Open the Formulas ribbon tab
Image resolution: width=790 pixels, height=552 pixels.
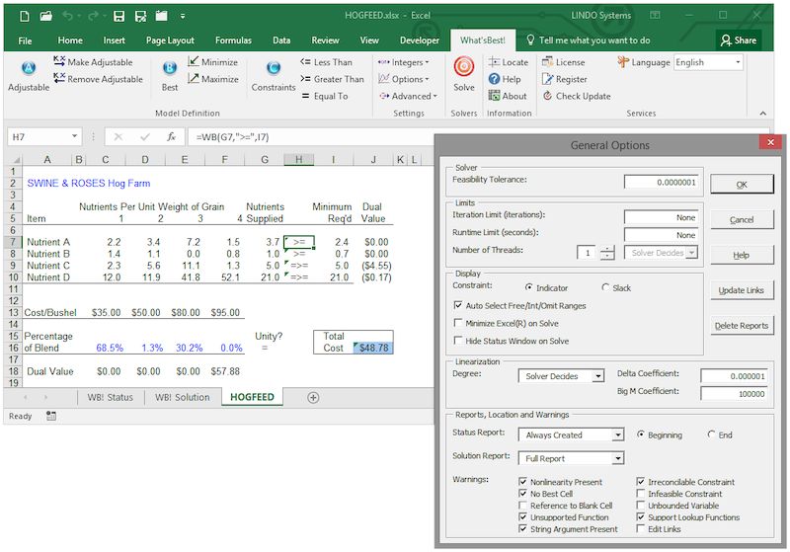[233, 40]
